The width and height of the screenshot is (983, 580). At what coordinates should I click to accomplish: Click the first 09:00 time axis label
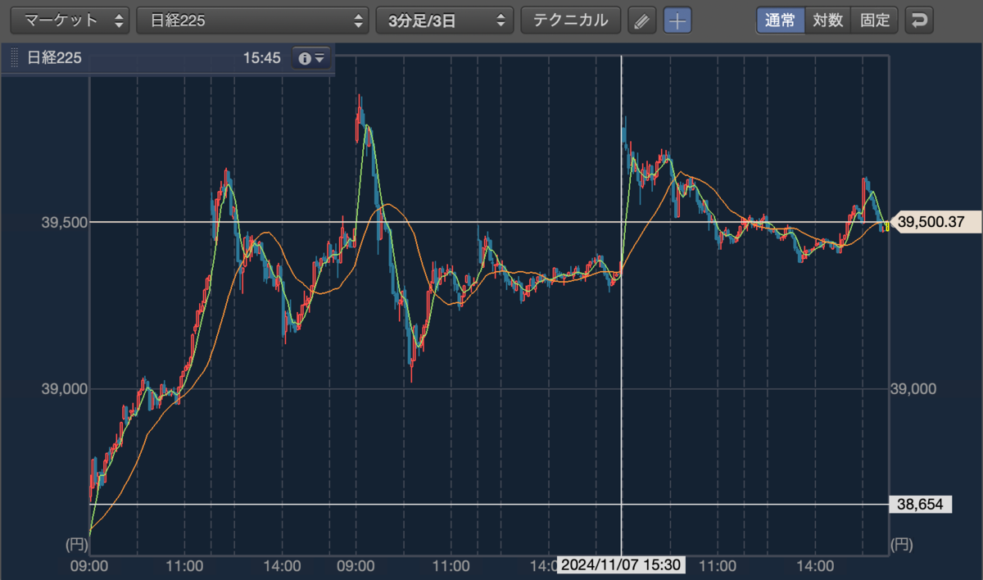point(90,566)
